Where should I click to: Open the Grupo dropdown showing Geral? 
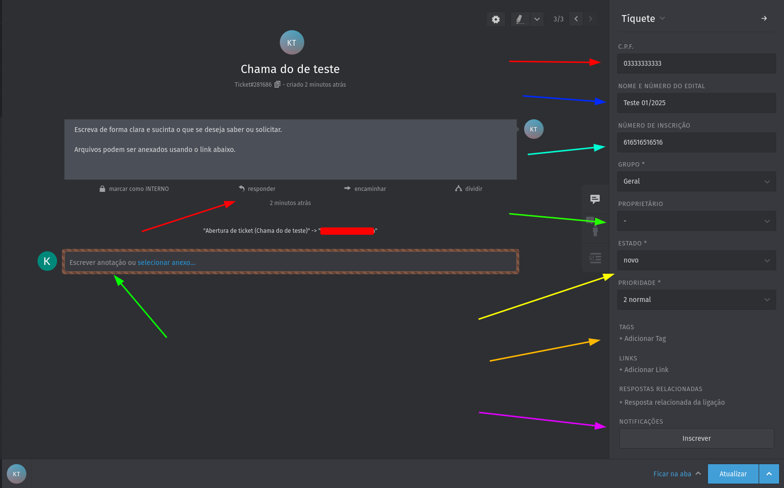coord(696,181)
